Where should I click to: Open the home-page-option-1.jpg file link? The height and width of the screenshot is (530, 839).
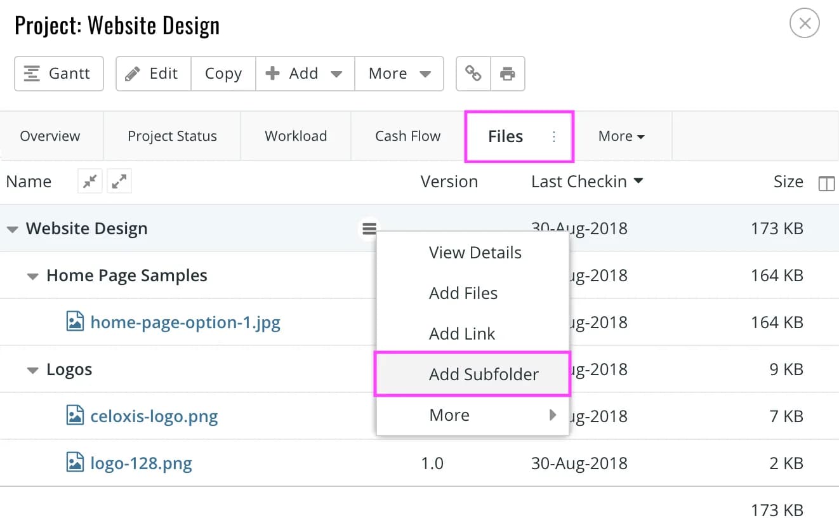coord(185,322)
